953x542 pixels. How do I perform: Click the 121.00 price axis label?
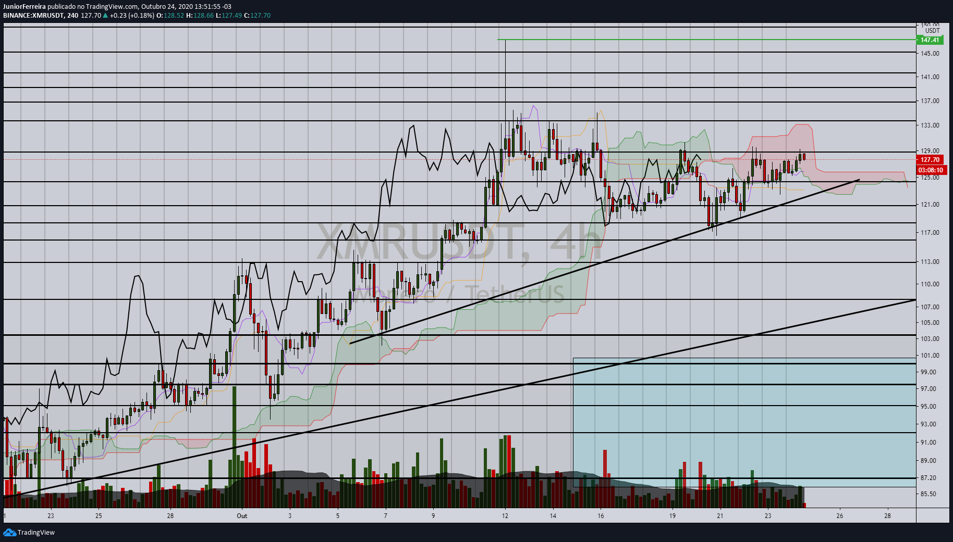930,204
